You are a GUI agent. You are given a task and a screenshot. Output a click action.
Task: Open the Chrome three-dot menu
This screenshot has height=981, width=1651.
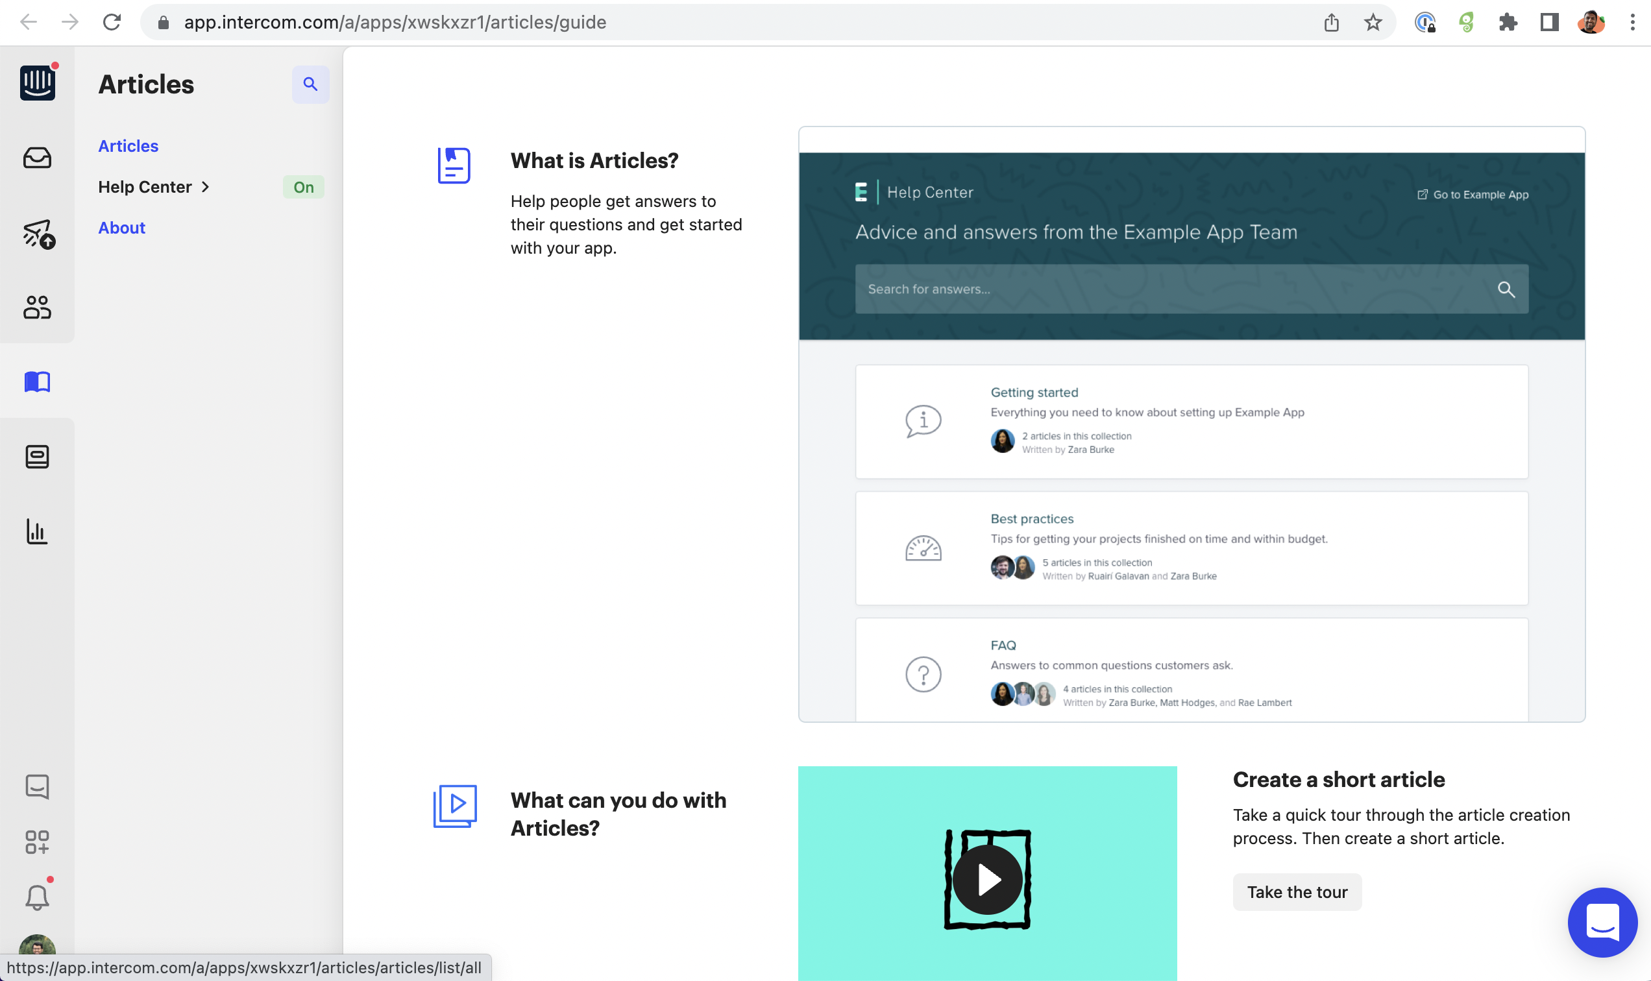coord(1632,23)
